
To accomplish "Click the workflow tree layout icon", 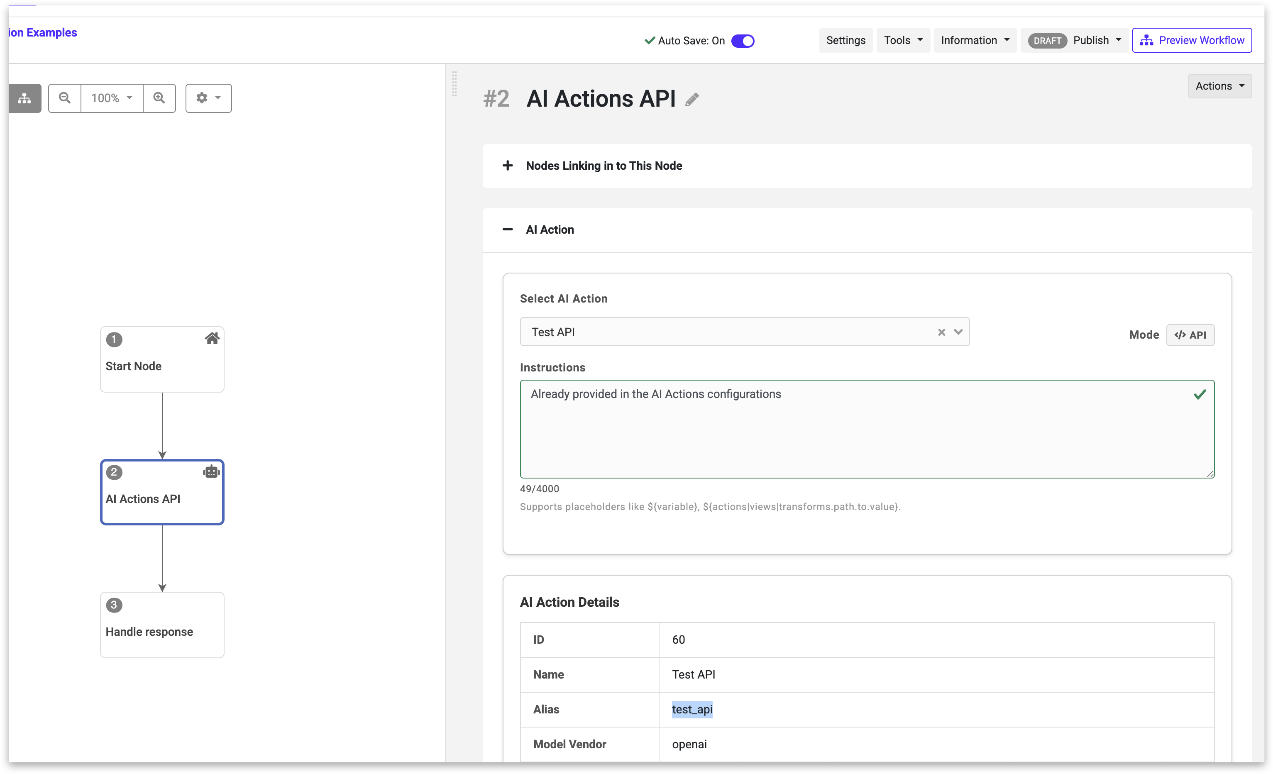I will click(x=24, y=98).
